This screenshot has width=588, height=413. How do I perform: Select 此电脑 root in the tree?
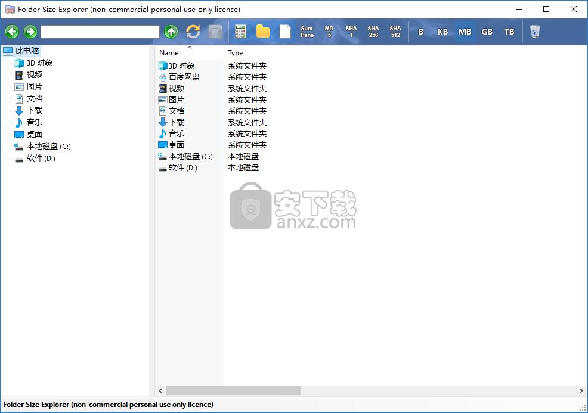[x=27, y=51]
